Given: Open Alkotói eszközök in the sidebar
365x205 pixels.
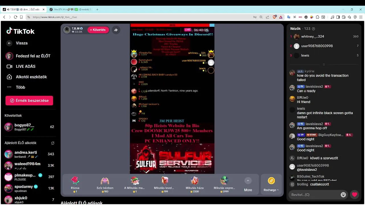Looking at the screenshot, I should (x=27, y=77).
